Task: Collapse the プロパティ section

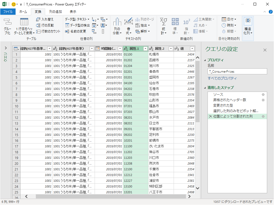Action: point(205,60)
